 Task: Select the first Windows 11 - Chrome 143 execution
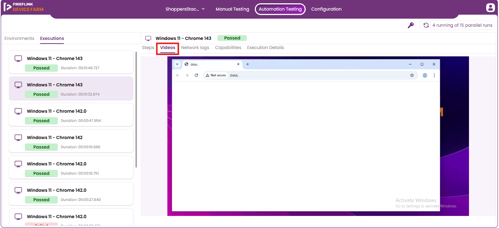[x=71, y=62]
